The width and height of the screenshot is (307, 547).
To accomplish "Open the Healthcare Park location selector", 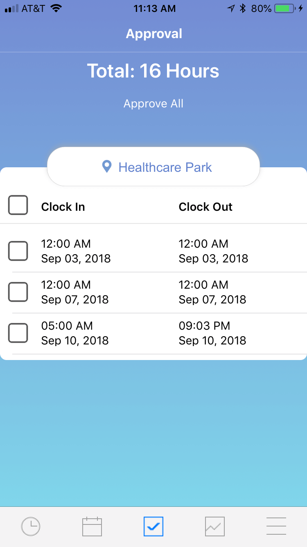I will click(153, 166).
